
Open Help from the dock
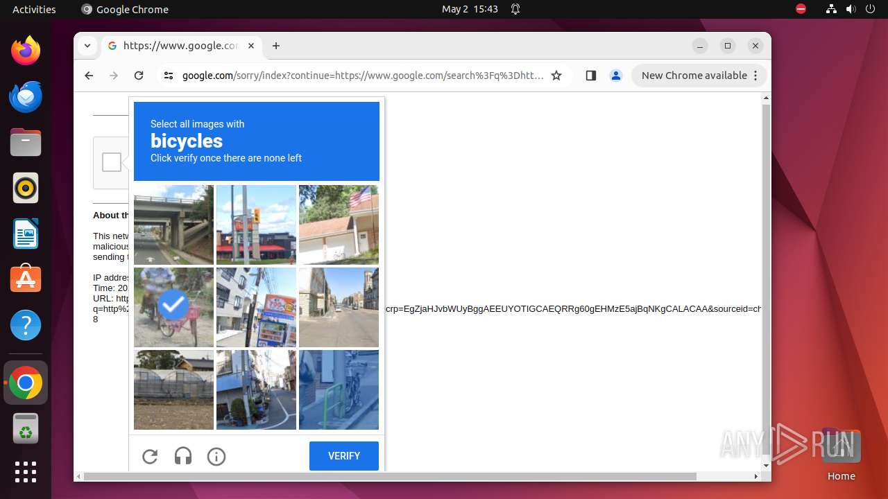pyautogui.click(x=26, y=325)
